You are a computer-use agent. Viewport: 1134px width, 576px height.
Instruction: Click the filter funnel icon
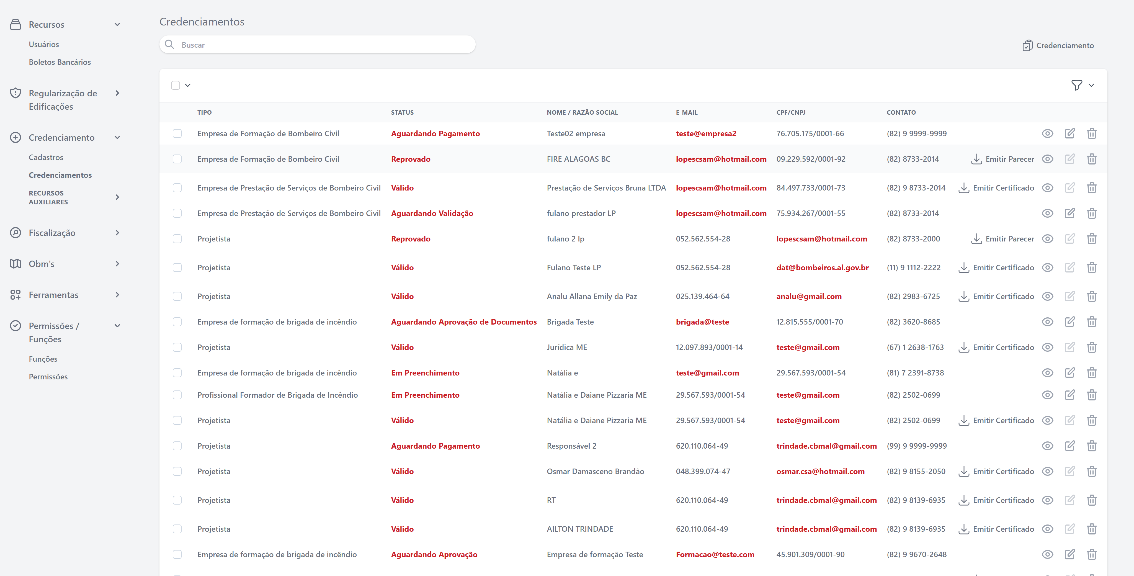point(1076,85)
